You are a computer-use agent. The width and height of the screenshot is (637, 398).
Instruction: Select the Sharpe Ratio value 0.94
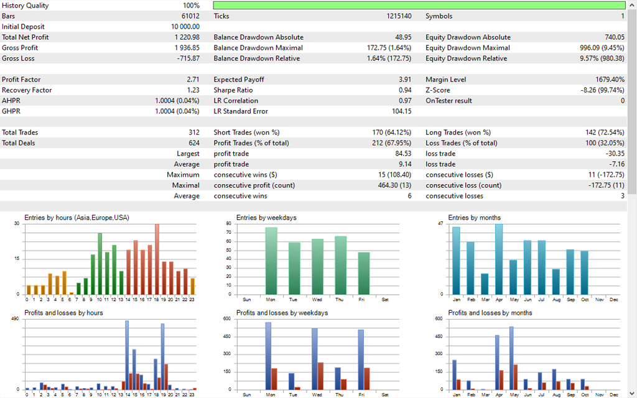point(404,90)
